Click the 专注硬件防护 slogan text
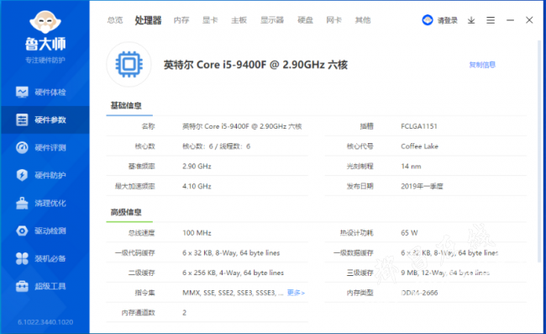This screenshot has height=334, width=546. pos(45,61)
